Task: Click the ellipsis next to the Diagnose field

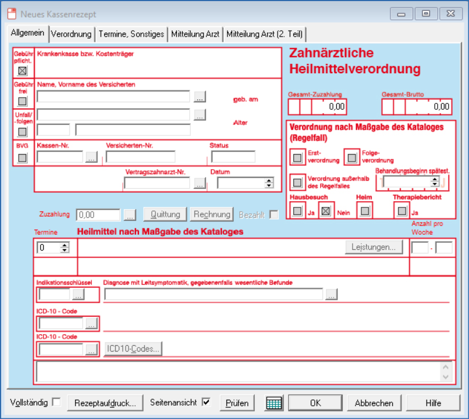Action: (x=331, y=295)
